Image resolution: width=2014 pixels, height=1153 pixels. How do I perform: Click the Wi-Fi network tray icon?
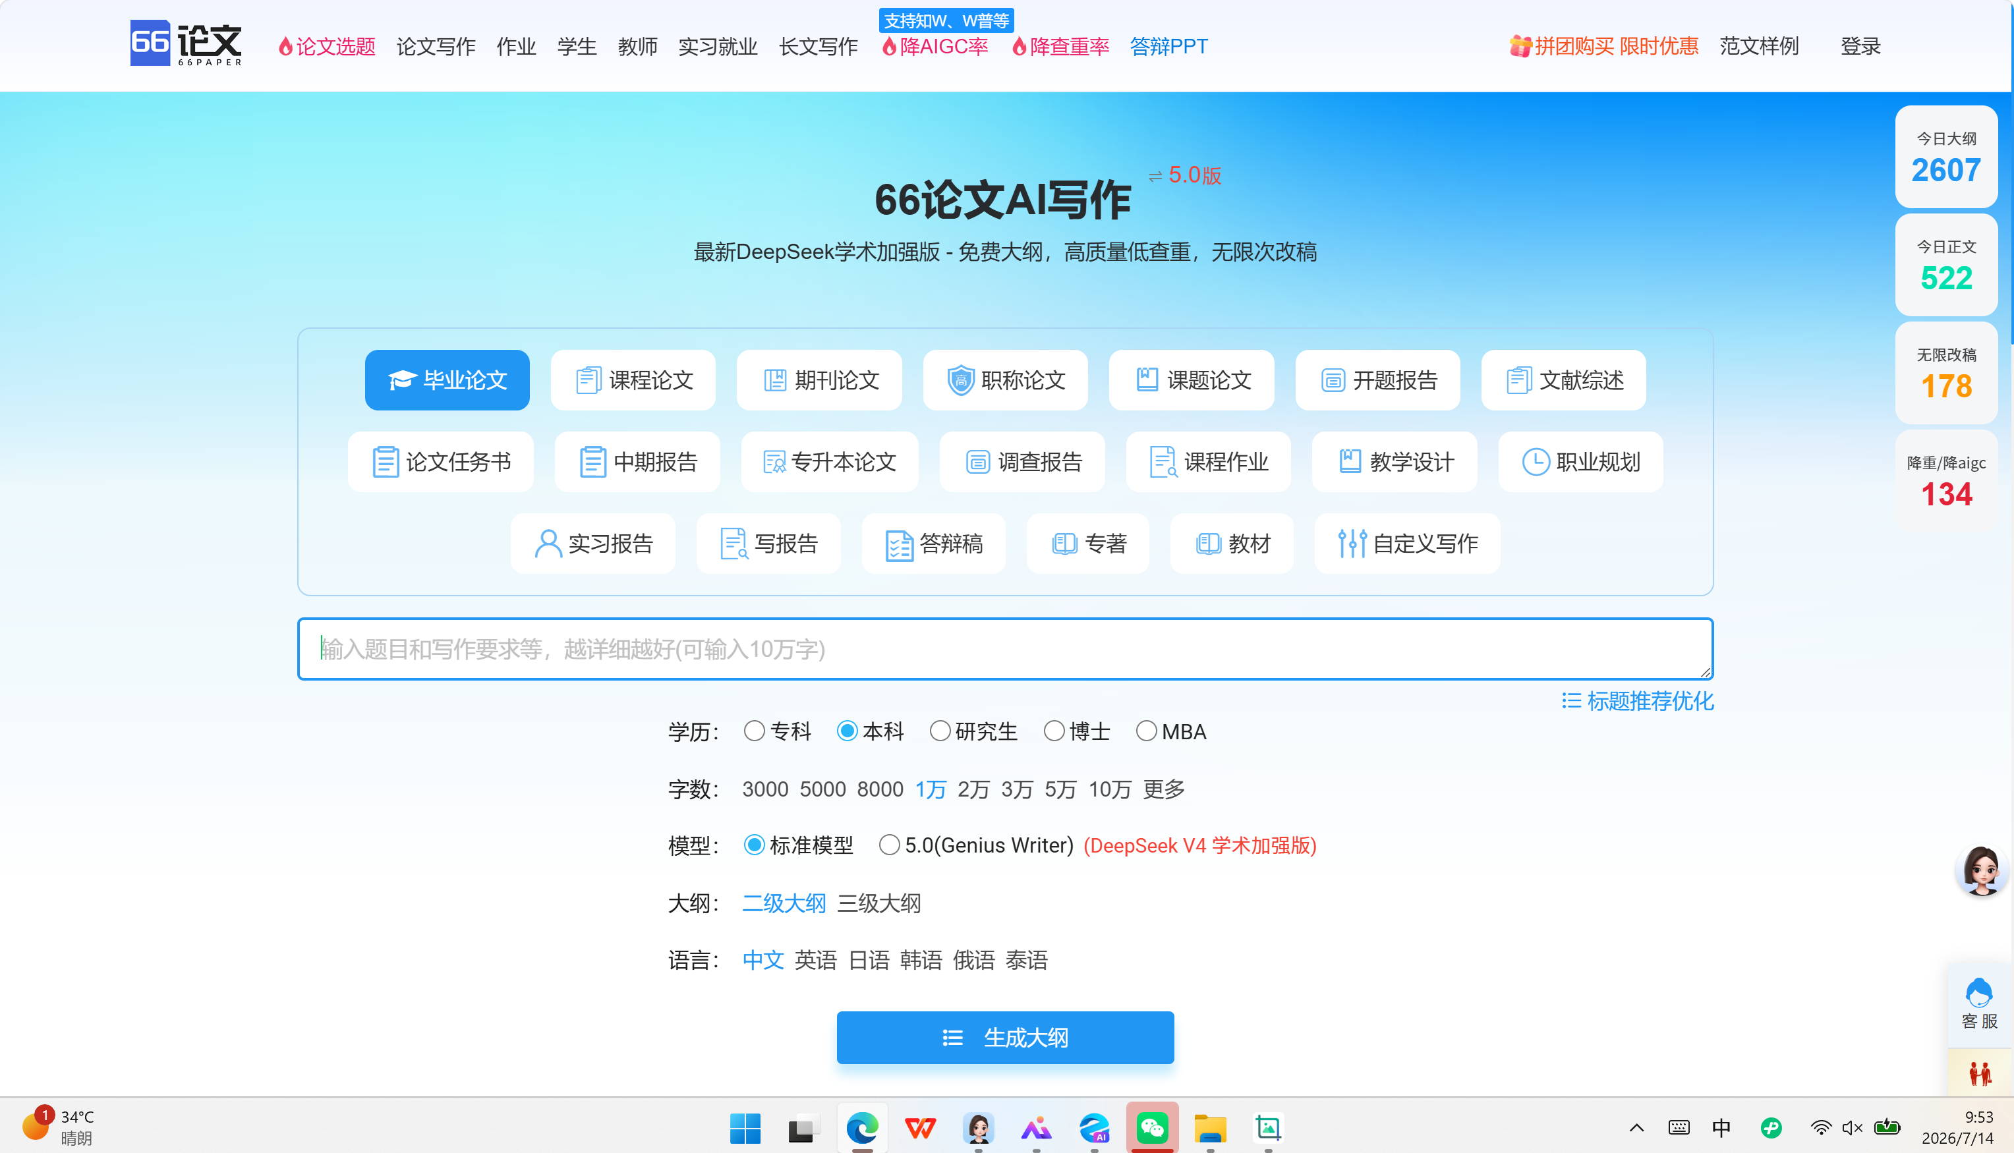click(1821, 1128)
